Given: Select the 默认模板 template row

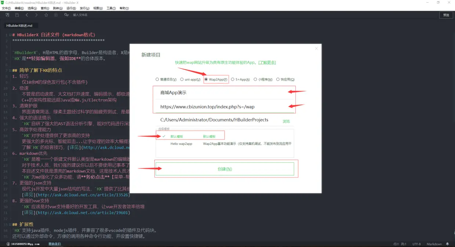Looking at the screenshot, I should click(x=225, y=136).
